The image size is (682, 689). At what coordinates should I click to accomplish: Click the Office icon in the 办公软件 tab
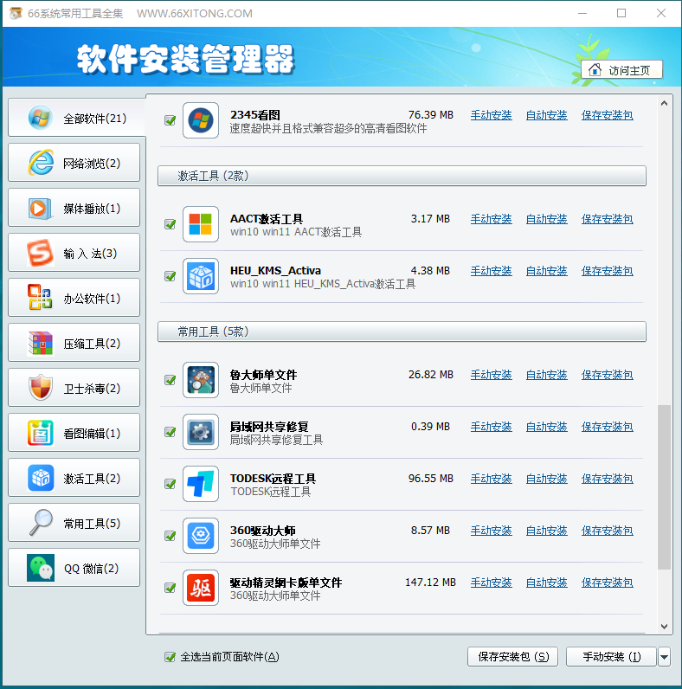click(x=40, y=297)
